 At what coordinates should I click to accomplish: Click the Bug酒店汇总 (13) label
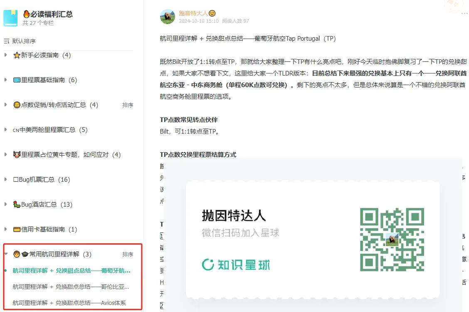47,205
